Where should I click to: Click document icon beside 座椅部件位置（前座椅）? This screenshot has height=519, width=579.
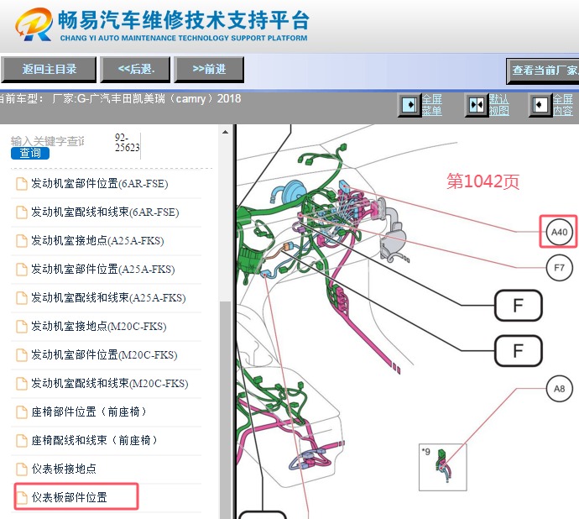(22, 412)
